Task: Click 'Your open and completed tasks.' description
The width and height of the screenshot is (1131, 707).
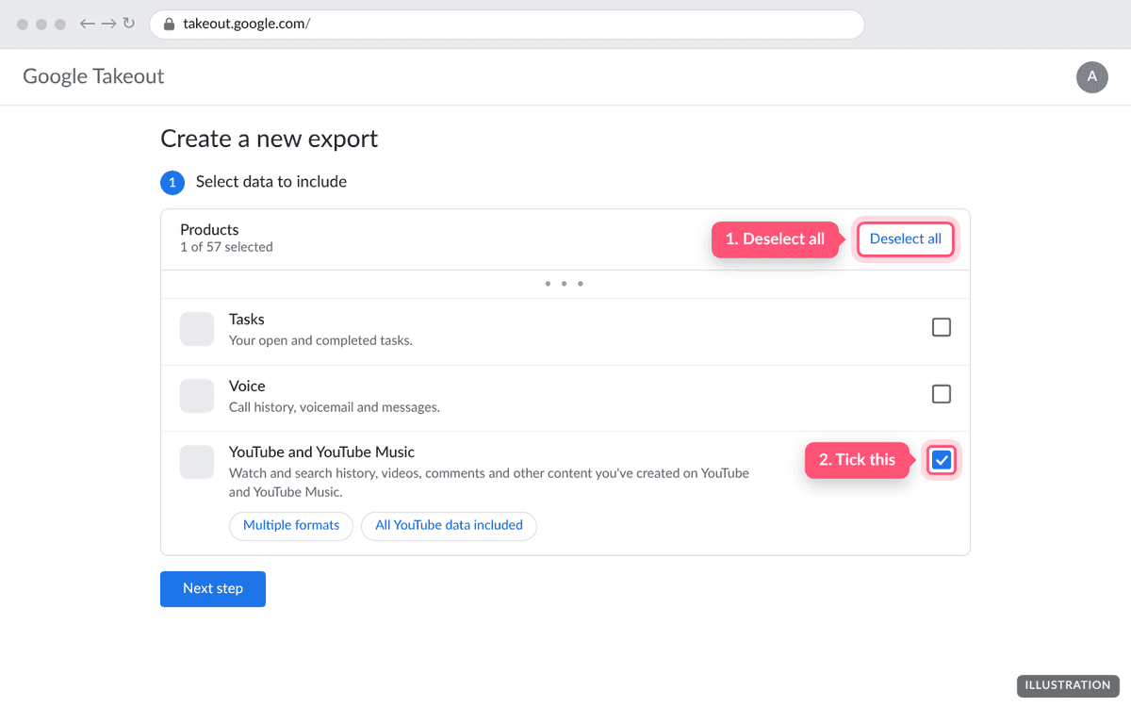Action: (x=320, y=340)
